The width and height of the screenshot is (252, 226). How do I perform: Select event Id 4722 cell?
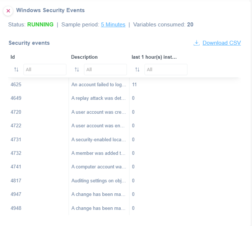(16, 125)
